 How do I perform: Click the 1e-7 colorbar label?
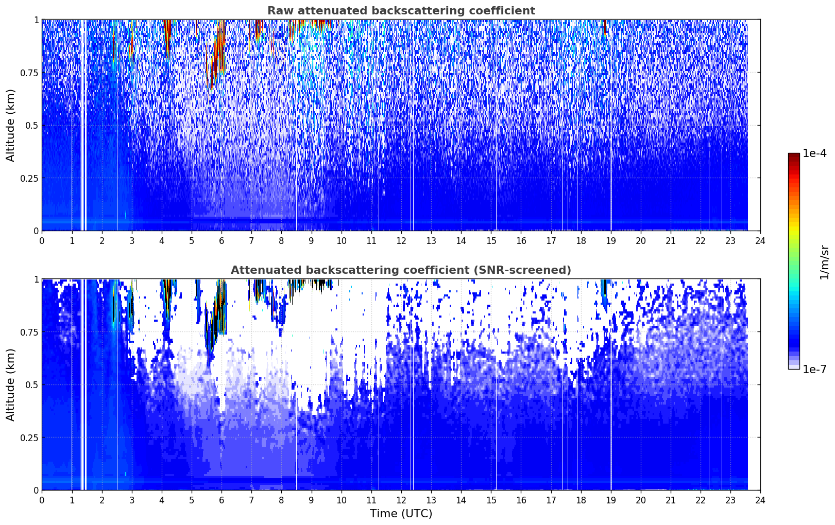pos(814,369)
